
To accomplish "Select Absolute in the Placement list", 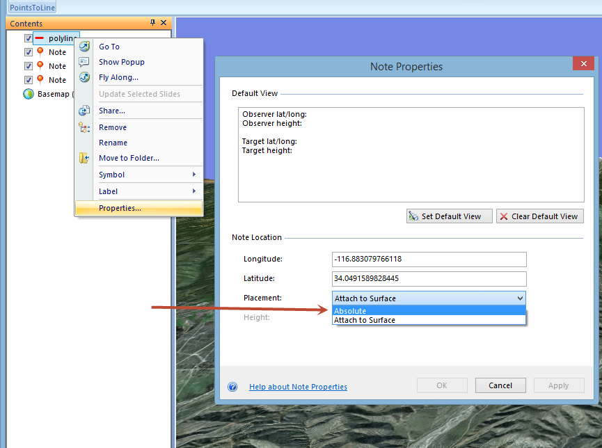I will 429,310.
